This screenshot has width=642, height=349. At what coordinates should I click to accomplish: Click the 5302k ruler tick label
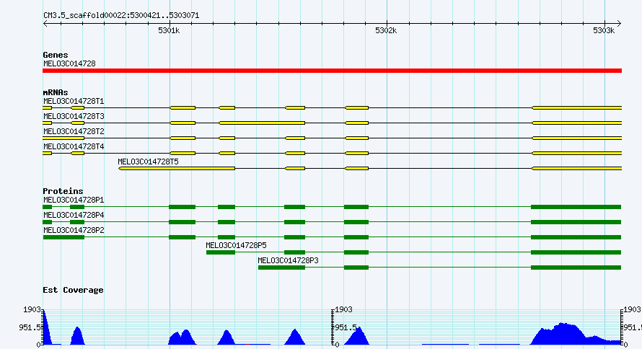coord(386,31)
